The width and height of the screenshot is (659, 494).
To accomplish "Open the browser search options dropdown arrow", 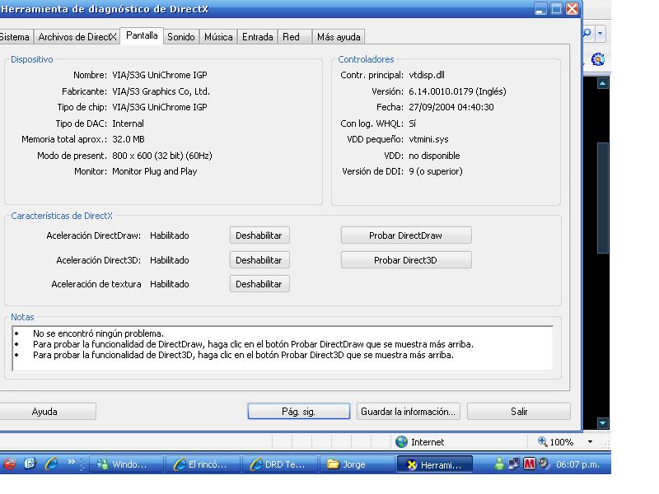I will tap(601, 33).
